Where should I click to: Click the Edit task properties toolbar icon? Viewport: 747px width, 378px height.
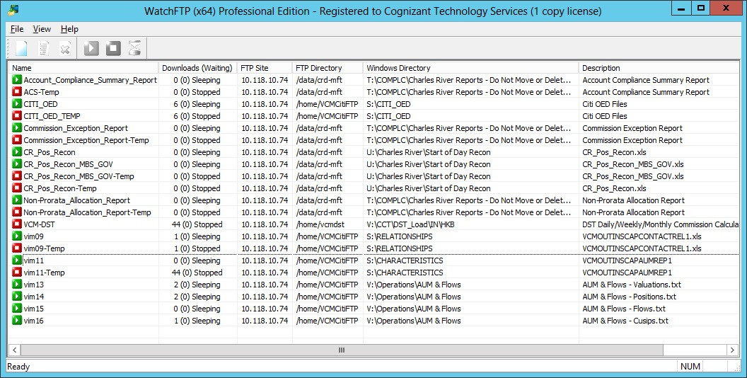43,48
